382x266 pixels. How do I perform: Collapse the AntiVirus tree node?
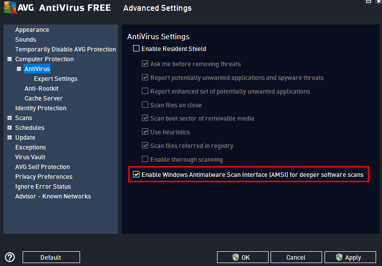point(19,69)
